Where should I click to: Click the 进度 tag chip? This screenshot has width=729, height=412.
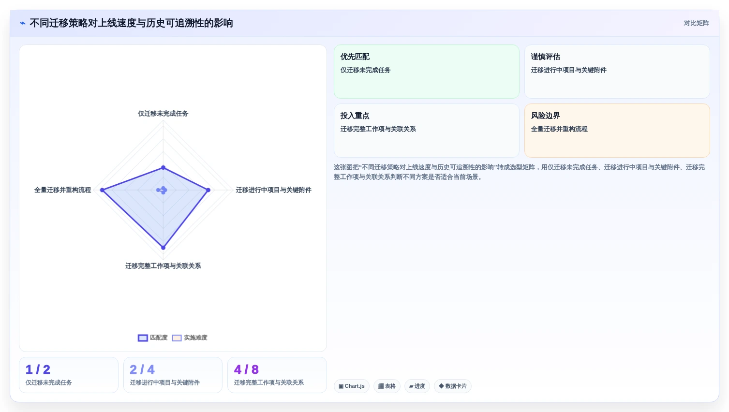417,386
